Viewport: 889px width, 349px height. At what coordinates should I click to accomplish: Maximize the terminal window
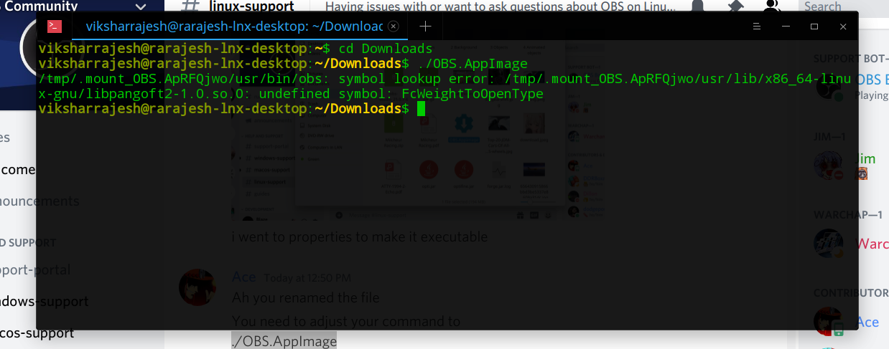(x=814, y=27)
